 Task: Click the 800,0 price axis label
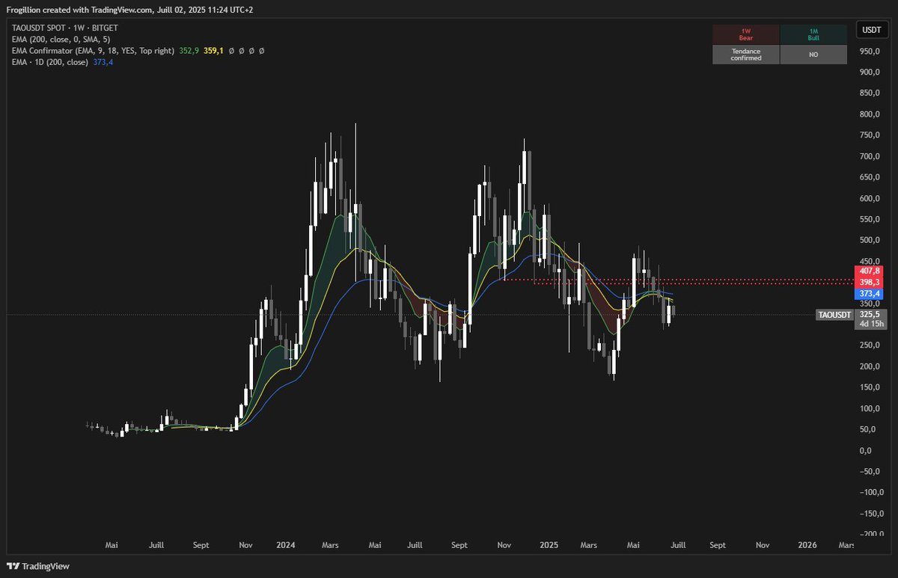pos(869,114)
